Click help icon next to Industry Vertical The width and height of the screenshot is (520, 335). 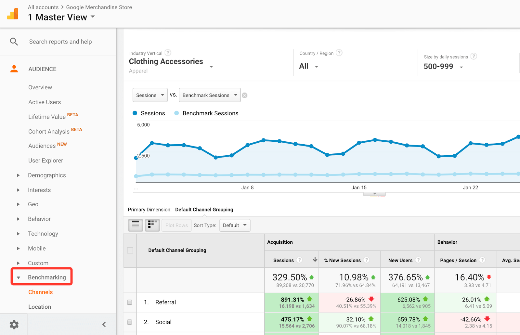pyautogui.click(x=168, y=53)
